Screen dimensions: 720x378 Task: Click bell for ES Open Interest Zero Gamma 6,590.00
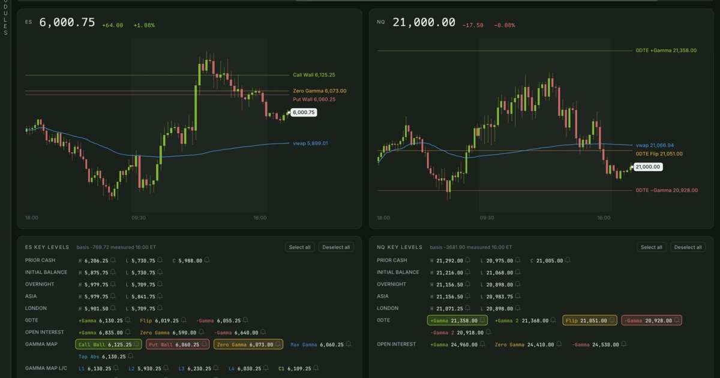point(200,332)
